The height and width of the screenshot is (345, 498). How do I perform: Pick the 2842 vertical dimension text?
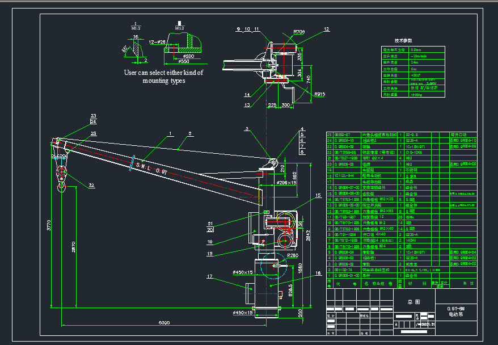[308, 235]
